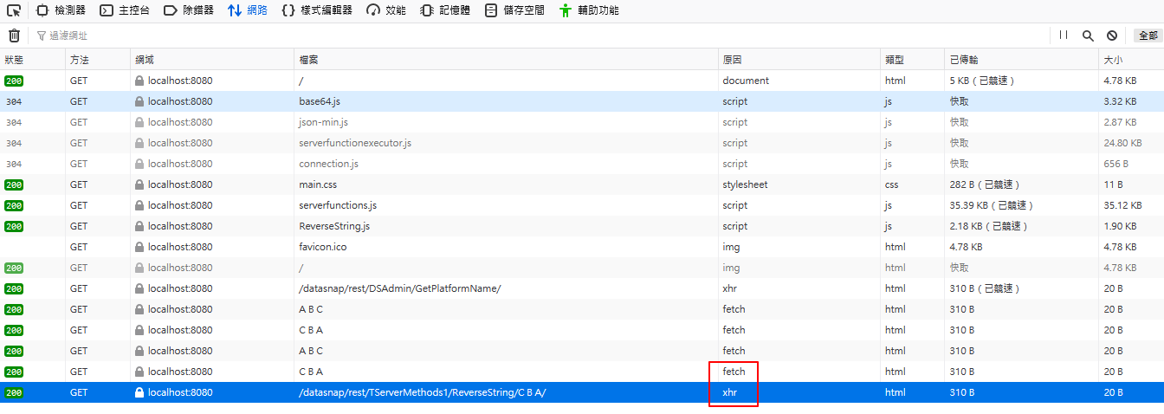Select the json-min.js request
This screenshot has height=414, width=1164.
(x=582, y=122)
